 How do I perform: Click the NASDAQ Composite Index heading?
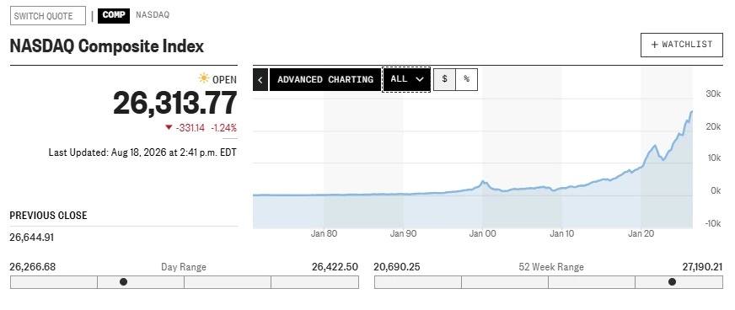[x=107, y=46]
